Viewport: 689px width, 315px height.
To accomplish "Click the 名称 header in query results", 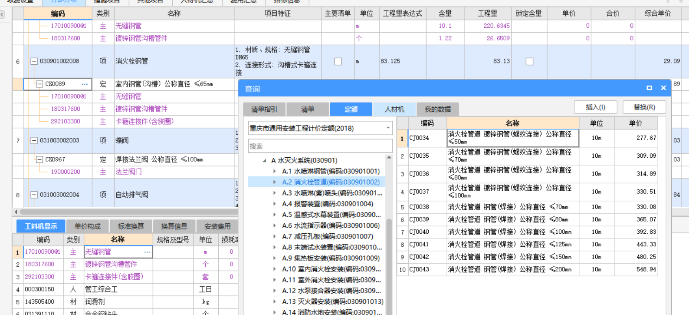I will (x=512, y=123).
